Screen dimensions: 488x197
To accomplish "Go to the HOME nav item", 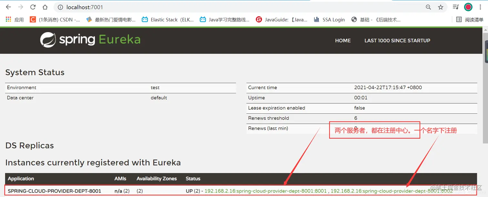I will (343, 40).
